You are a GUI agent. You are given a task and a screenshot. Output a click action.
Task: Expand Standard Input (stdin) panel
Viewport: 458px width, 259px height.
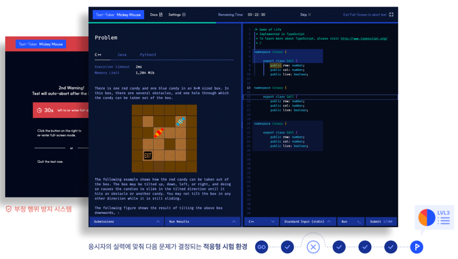pos(307,222)
